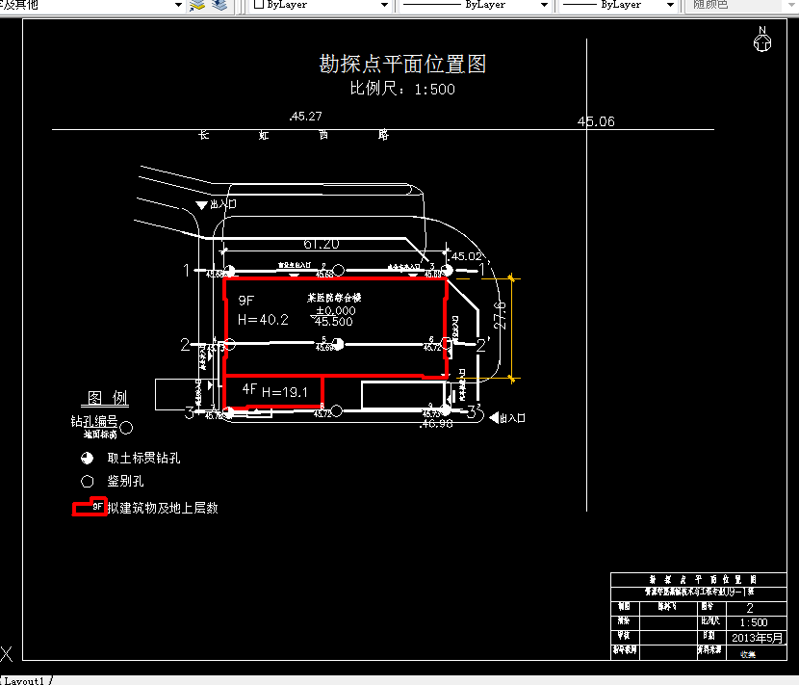This screenshot has height=685, width=799.
Task: Select the empty circle legend symbol beside 鉴别孔
Action: click(88, 481)
